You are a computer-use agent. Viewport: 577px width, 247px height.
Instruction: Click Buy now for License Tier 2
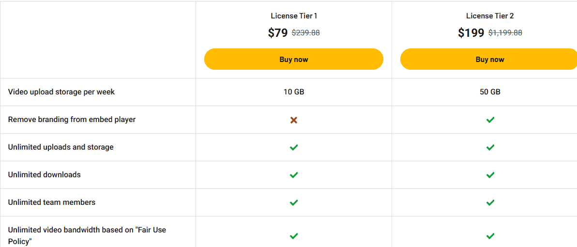point(489,59)
